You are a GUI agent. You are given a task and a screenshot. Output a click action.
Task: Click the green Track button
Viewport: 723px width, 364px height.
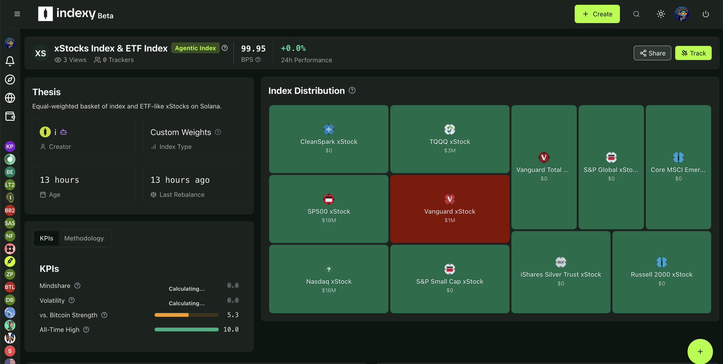[x=693, y=53]
